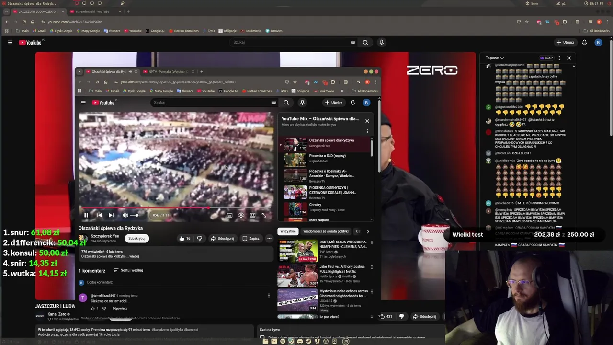This screenshot has height=345, width=613.
Task: Open the Fmovies bookmark
Action: pos(274,31)
